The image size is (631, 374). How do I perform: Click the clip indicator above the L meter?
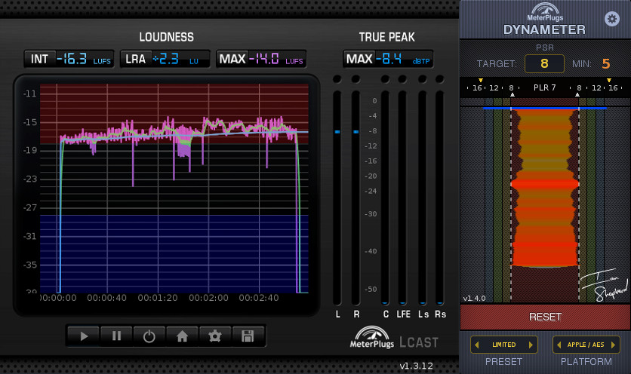point(337,79)
